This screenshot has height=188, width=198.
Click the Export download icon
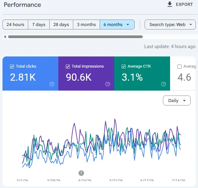tap(169, 4)
